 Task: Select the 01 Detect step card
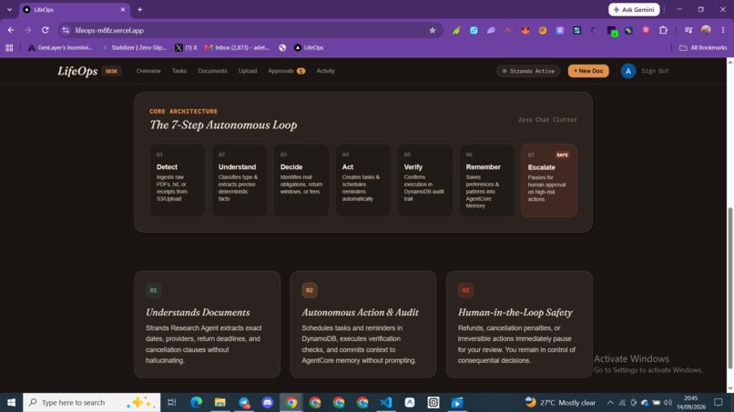[178, 180]
